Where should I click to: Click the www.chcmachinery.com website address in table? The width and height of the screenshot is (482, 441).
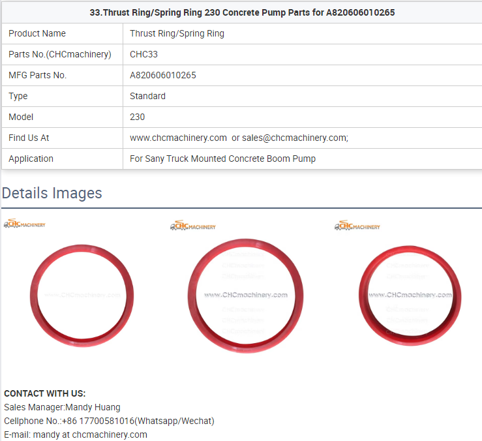coord(178,138)
